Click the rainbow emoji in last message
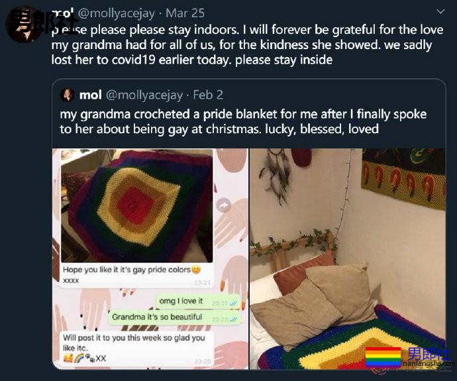Image resolution: width=457 pixels, height=381 pixels. pos(79,357)
